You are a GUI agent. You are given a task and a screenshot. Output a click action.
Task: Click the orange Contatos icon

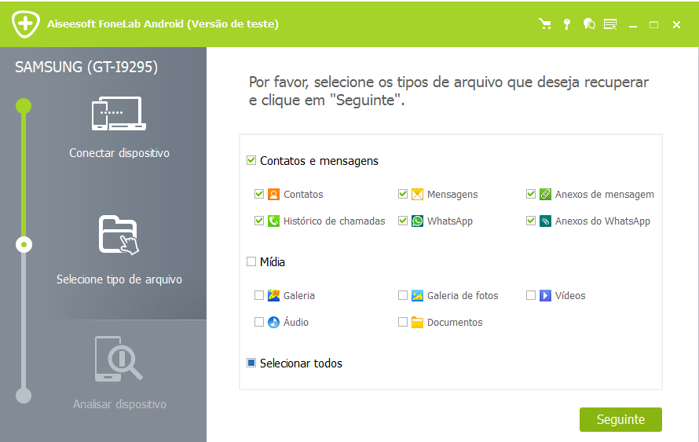pos(273,195)
